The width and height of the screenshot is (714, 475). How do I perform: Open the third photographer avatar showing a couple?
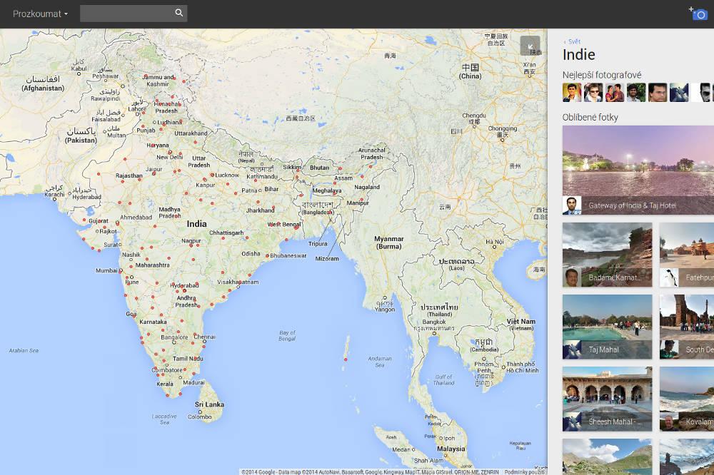(614, 93)
